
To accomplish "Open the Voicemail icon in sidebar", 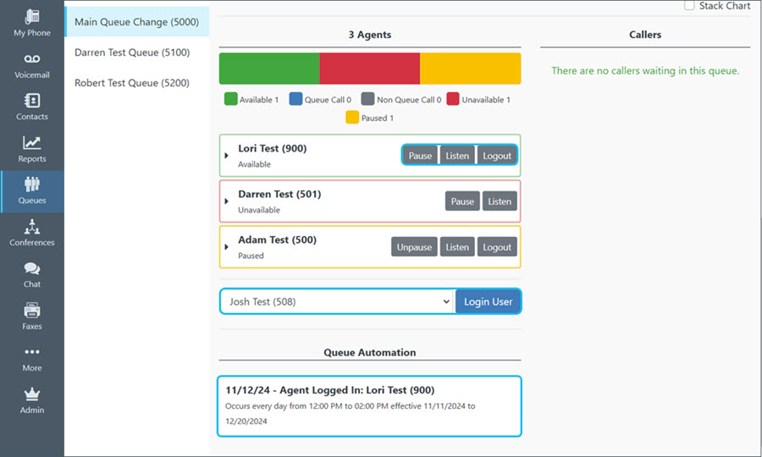I will click(x=32, y=58).
